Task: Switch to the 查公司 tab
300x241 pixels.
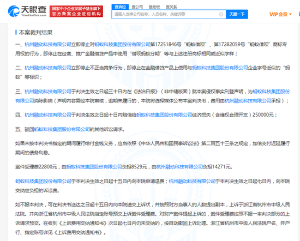Action: [137, 7]
